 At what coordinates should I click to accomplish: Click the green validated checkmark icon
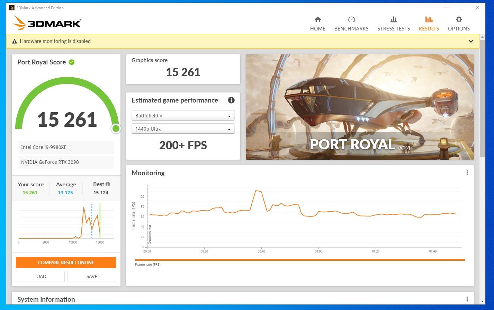point(72,62)
